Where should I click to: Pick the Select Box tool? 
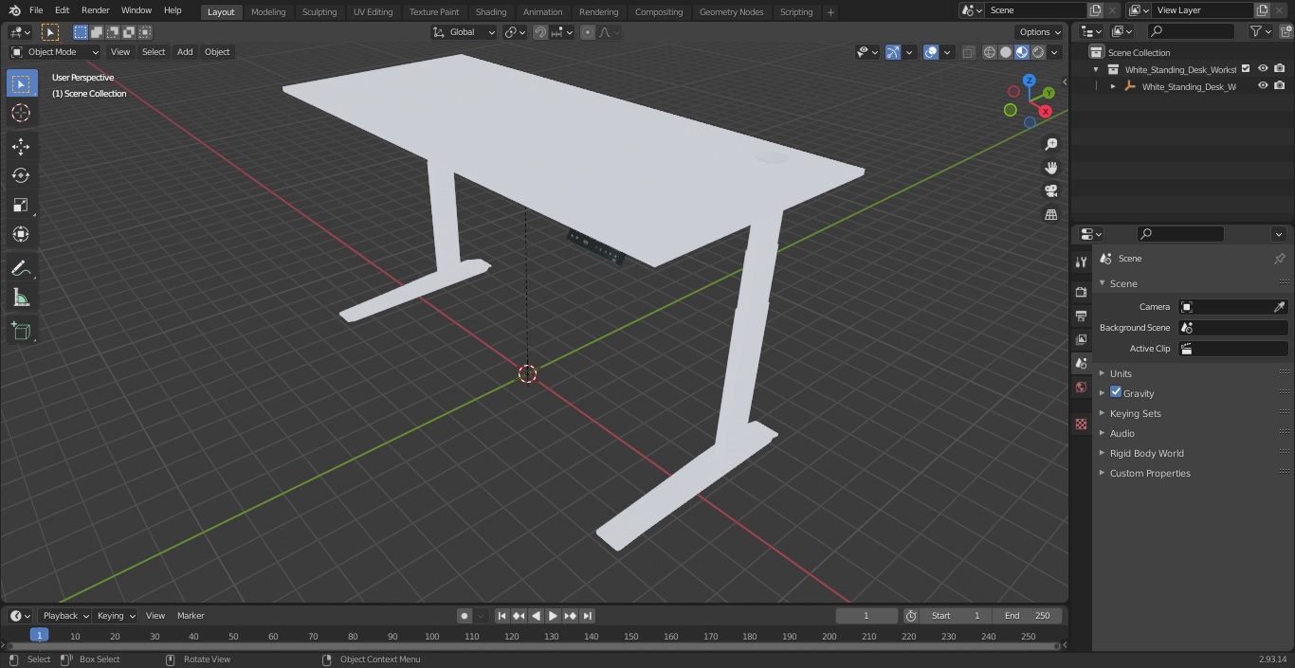click(21, 83)
